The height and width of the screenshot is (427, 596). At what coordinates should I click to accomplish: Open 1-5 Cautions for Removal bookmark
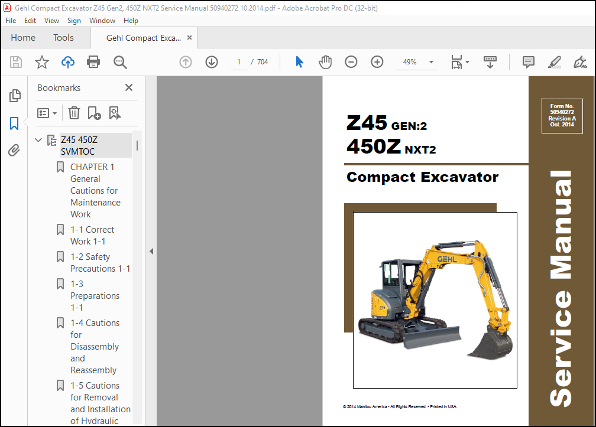pyautogui.click(x=101, y=403)
